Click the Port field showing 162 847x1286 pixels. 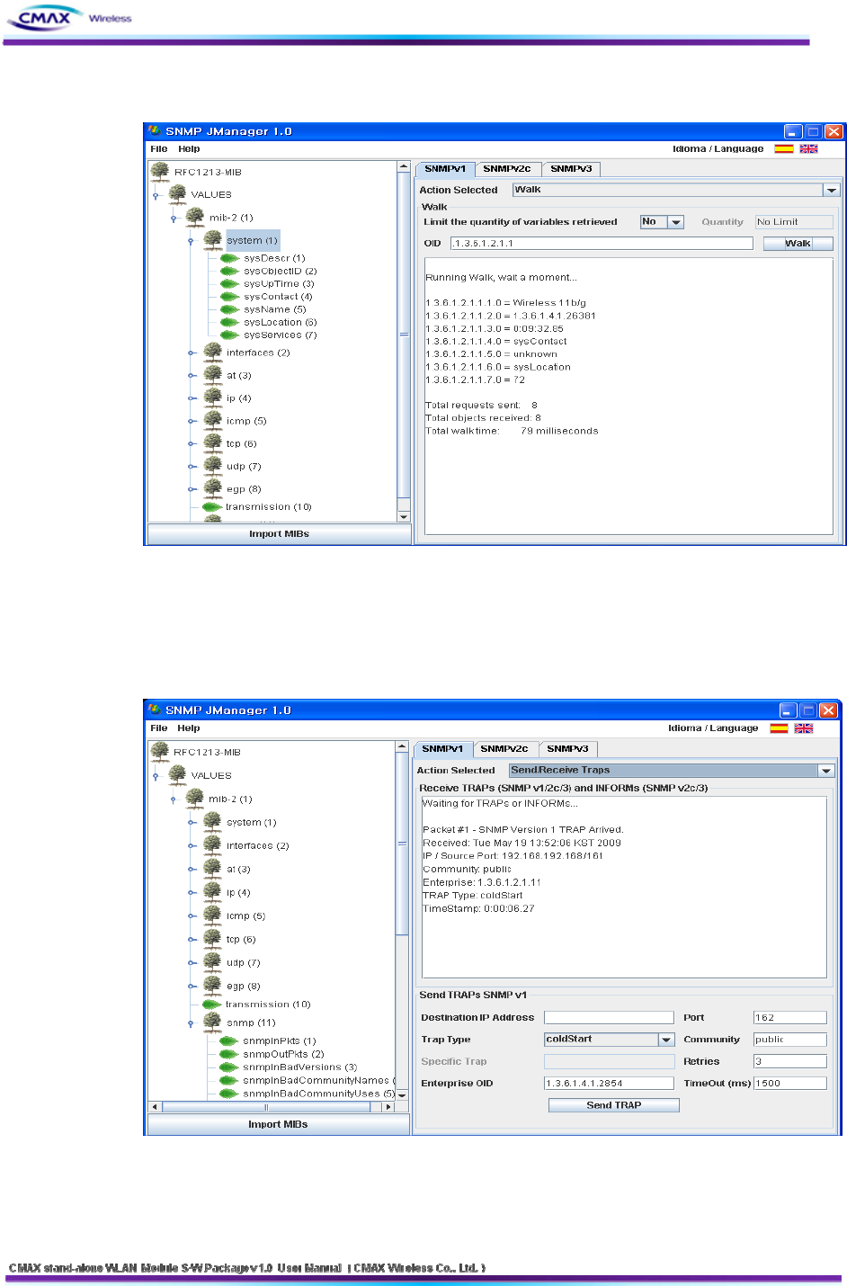click(790, 1018)
